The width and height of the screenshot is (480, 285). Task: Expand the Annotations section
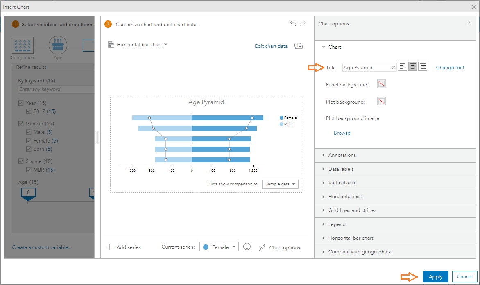342,155
